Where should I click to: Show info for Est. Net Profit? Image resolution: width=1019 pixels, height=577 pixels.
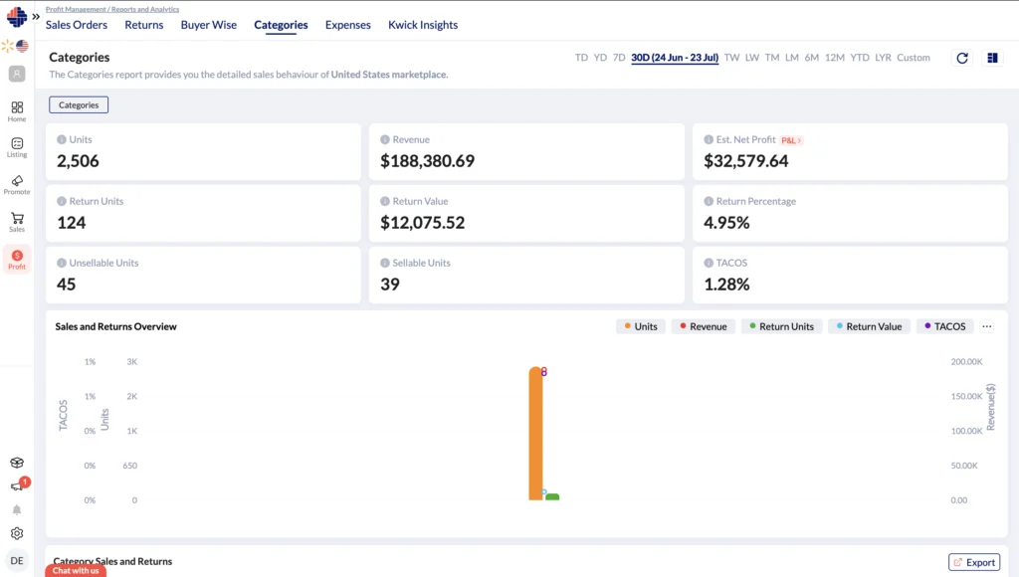(709, 139)
